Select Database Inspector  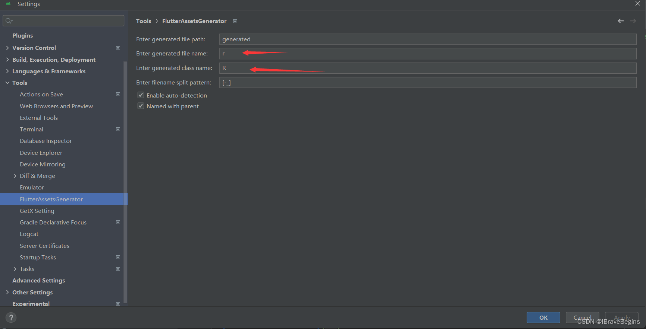[x=46, y=141]
